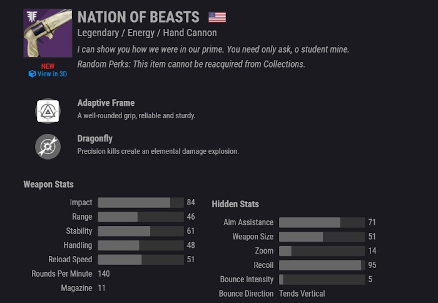Select the US flag language icon

pyautogui.click(x=217, y=18)
